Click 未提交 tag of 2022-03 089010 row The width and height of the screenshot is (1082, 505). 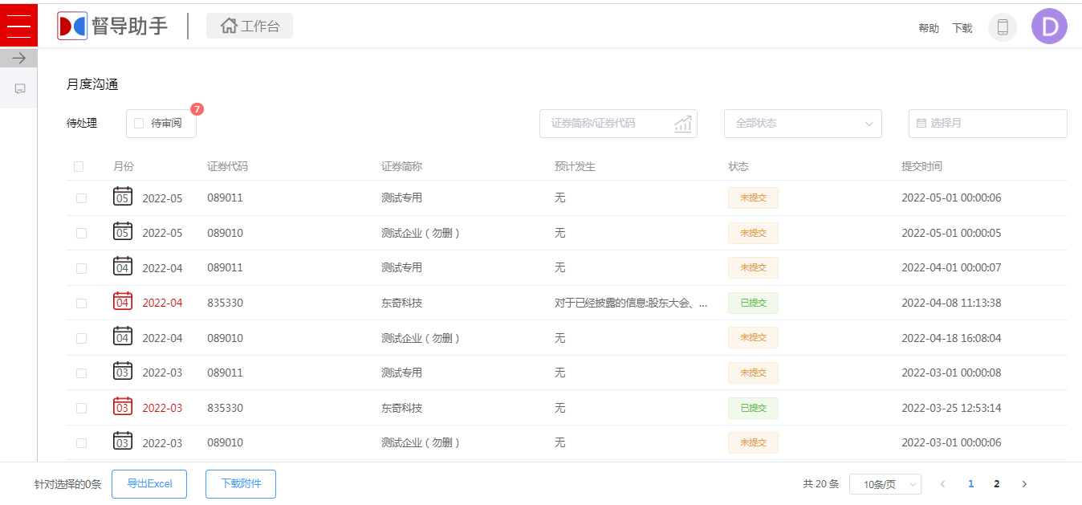pyautogui.click(x=753, y=442)
